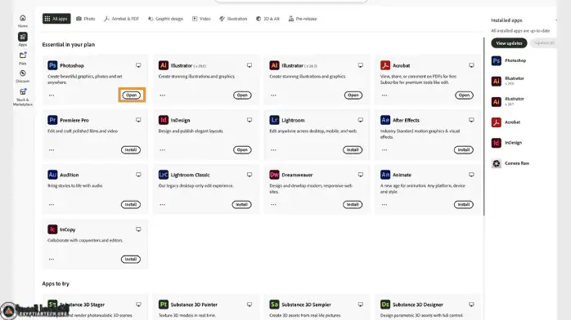Viewport: 571px width, 320px height.
Task: Click the InCopy app icon
Action: pyautogui.click(x=52, y=229)
